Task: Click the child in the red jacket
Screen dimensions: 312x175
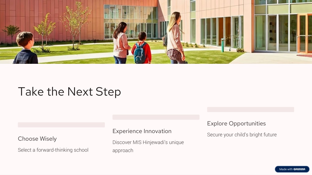Action: click(142, 48)
